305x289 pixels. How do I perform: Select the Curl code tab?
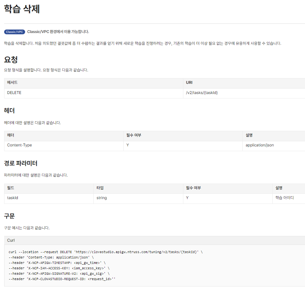pyautogui.click(x=11, y=240)
